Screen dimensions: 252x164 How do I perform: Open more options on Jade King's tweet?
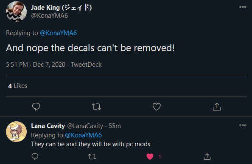tap(243, 7)
